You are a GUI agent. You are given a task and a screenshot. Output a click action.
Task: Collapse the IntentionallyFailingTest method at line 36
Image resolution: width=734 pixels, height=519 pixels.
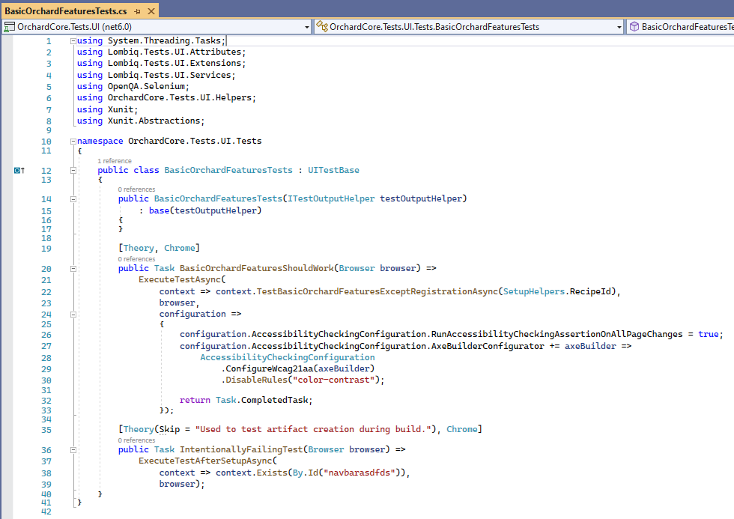coord(73,450)
